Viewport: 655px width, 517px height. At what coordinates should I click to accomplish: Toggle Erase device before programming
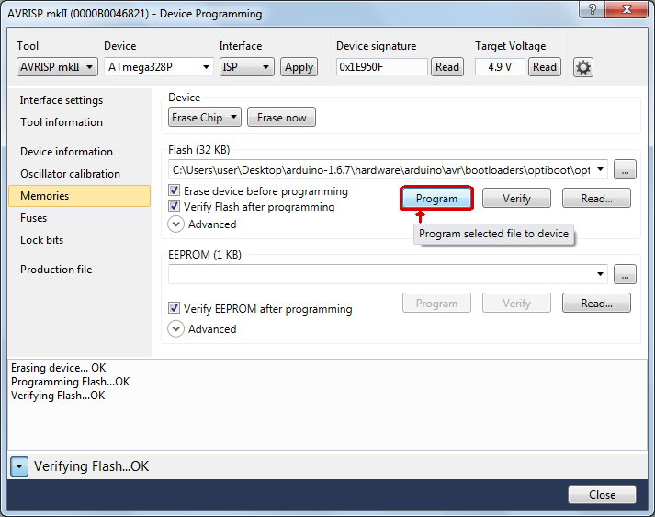(x=175, y=191)
